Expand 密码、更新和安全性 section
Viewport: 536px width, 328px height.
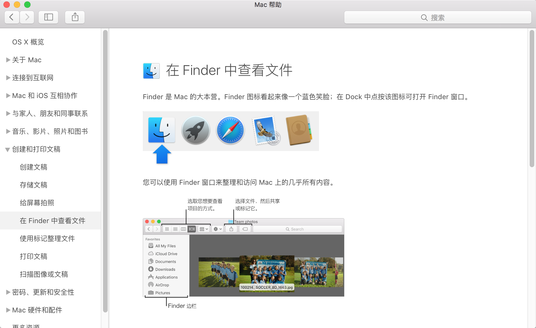coord(8,292)
